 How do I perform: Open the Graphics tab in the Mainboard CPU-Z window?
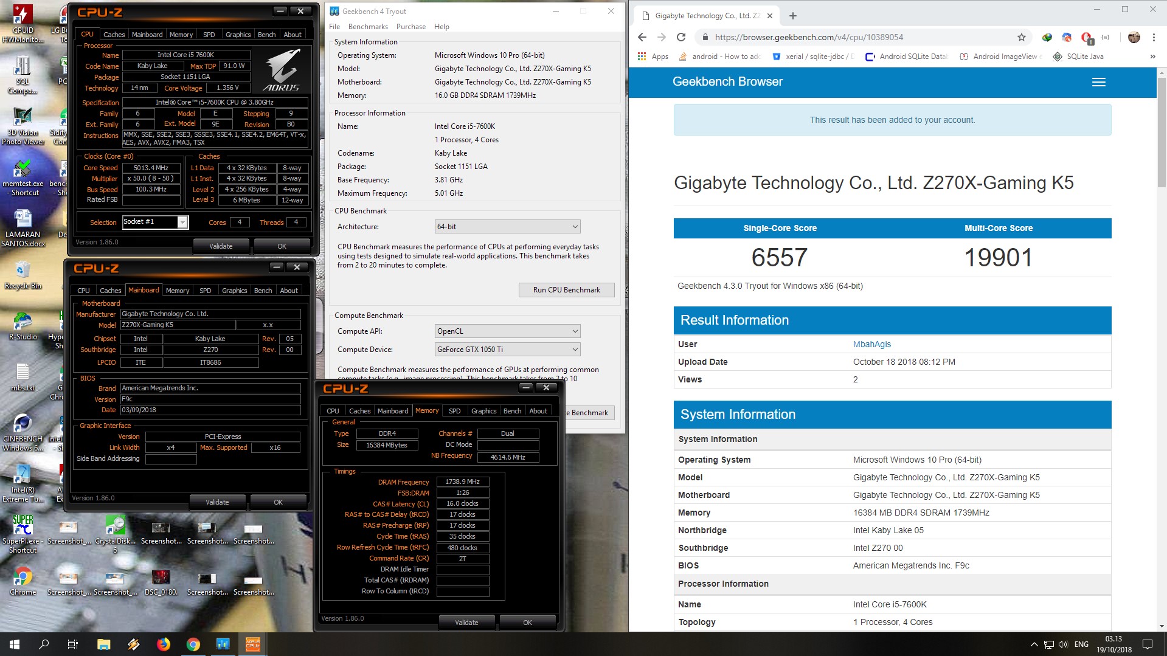click(235, 291)
